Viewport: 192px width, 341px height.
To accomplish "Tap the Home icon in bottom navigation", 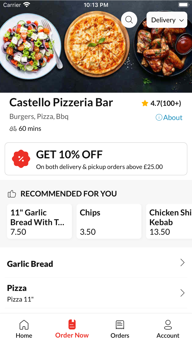I will (x=24, y=324).
